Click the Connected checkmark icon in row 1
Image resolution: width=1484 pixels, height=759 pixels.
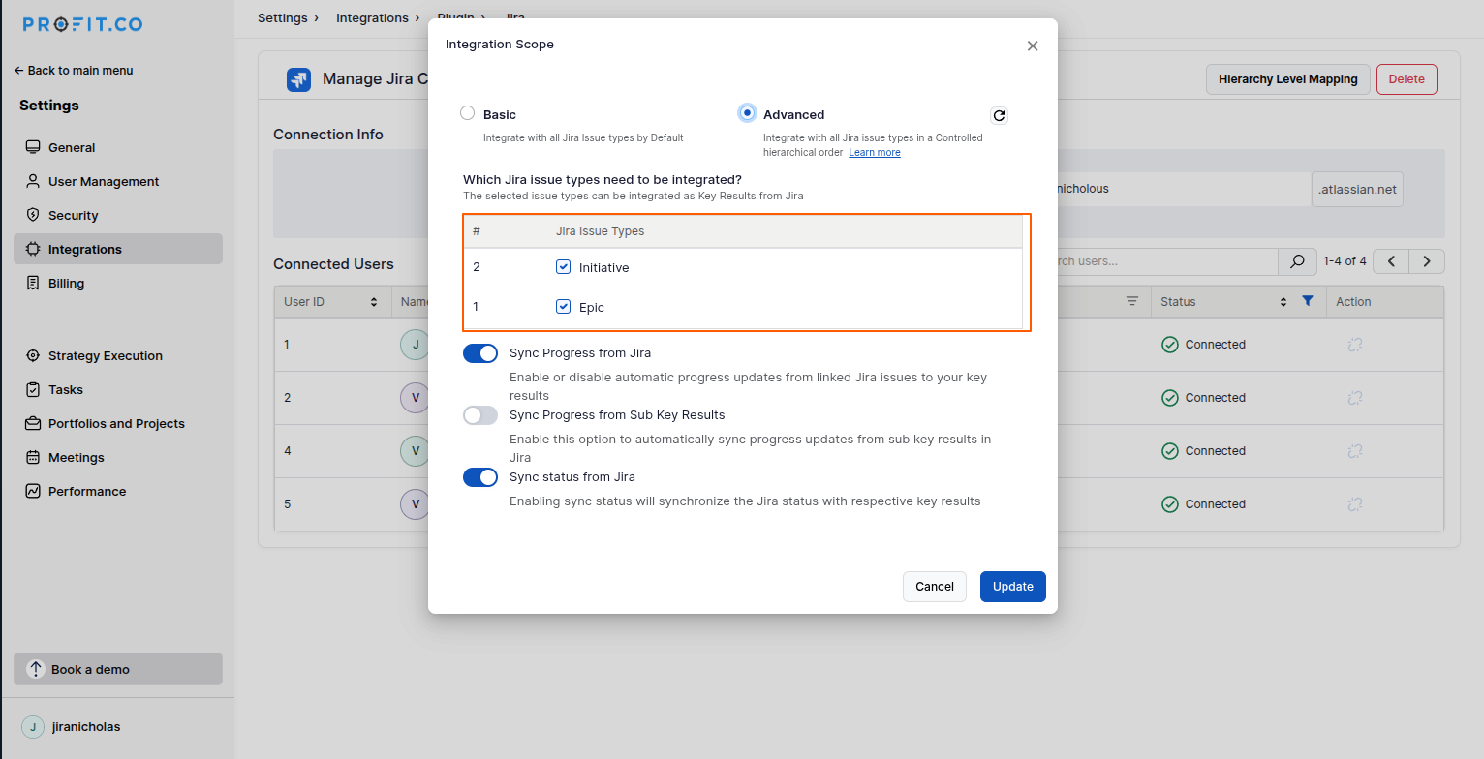click(x=1170, y=345)
